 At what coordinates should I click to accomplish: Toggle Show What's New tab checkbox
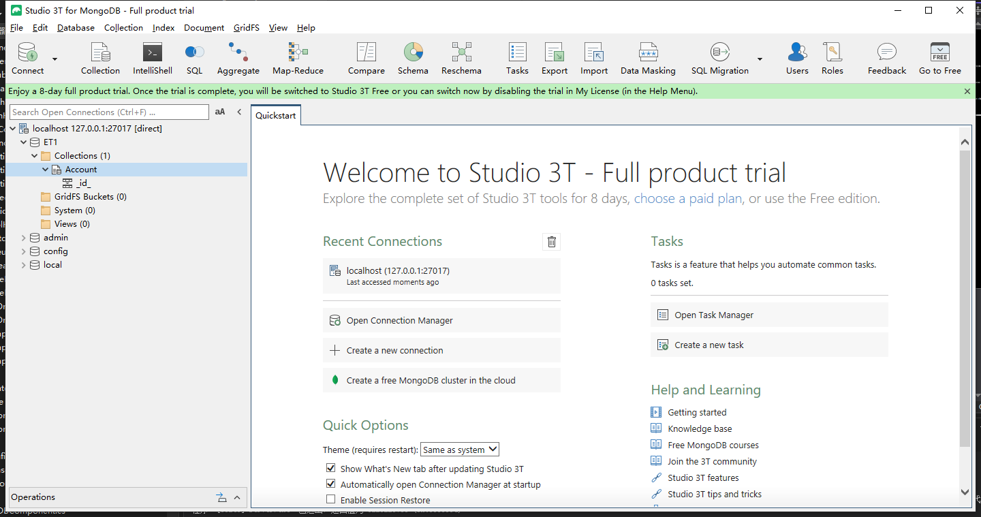pos(330,469)
